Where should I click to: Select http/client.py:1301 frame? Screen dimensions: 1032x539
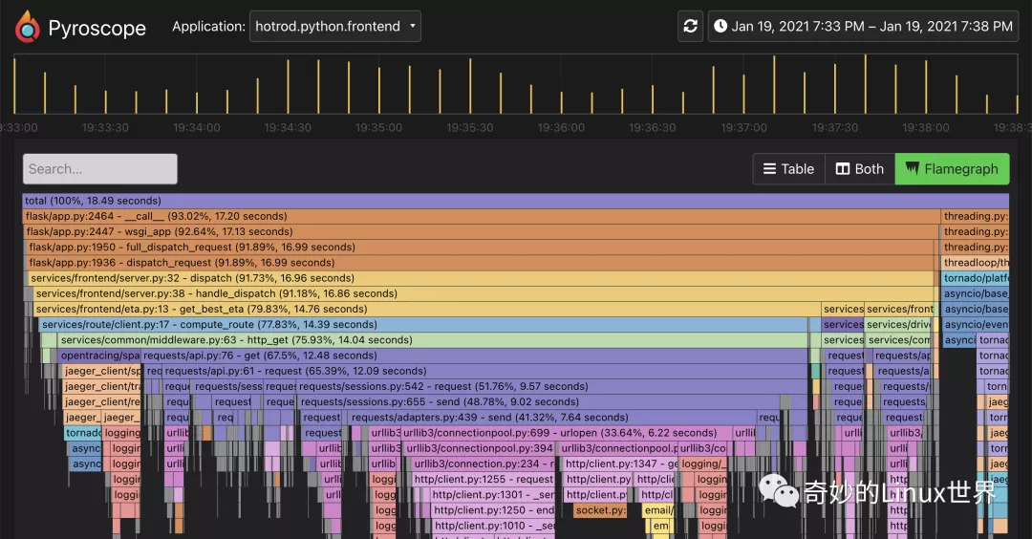tap(493, 494)
